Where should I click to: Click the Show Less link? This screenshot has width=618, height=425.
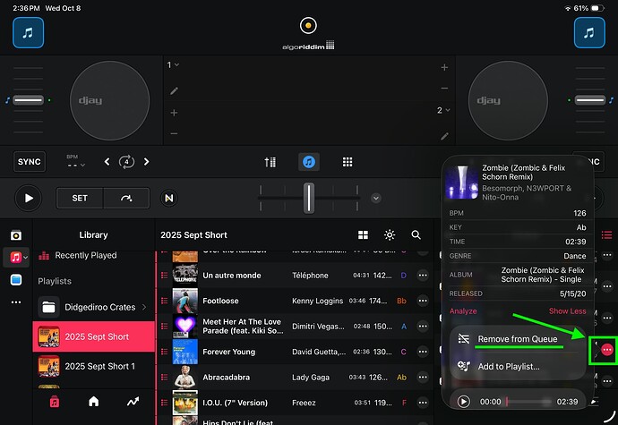[567, 310]
